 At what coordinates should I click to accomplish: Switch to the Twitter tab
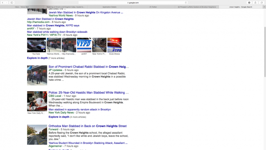(x=153, y=7)
